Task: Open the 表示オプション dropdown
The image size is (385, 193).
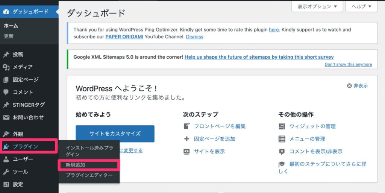Action: [317, 6]
